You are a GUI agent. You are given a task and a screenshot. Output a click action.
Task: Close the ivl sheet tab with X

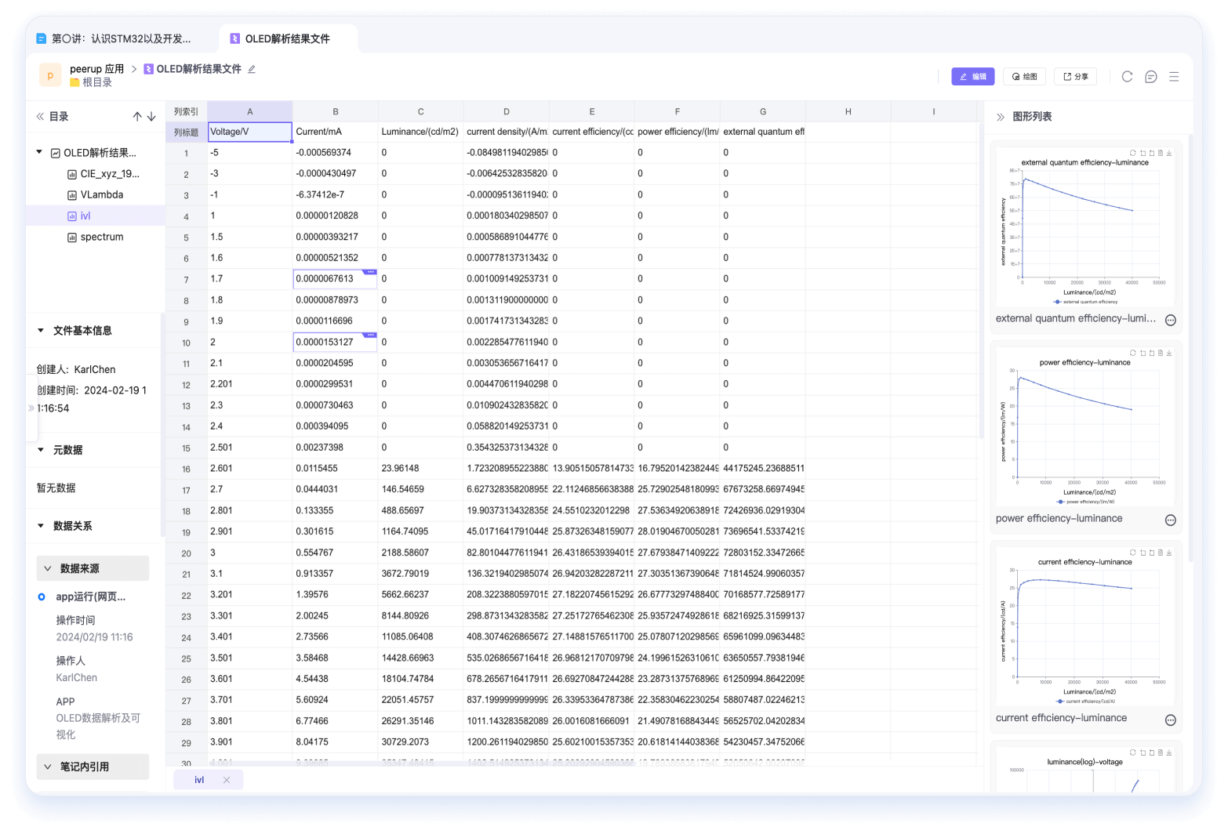pos(227,780)
